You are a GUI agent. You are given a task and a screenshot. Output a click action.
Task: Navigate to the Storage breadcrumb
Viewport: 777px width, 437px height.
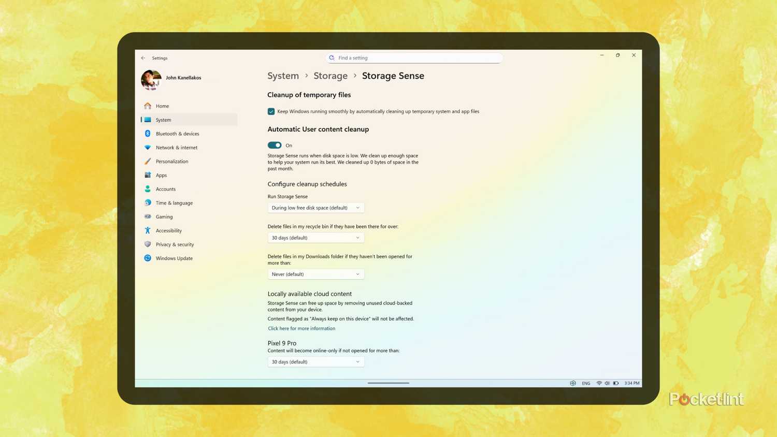pyautogui.click(x=330, y=76)
